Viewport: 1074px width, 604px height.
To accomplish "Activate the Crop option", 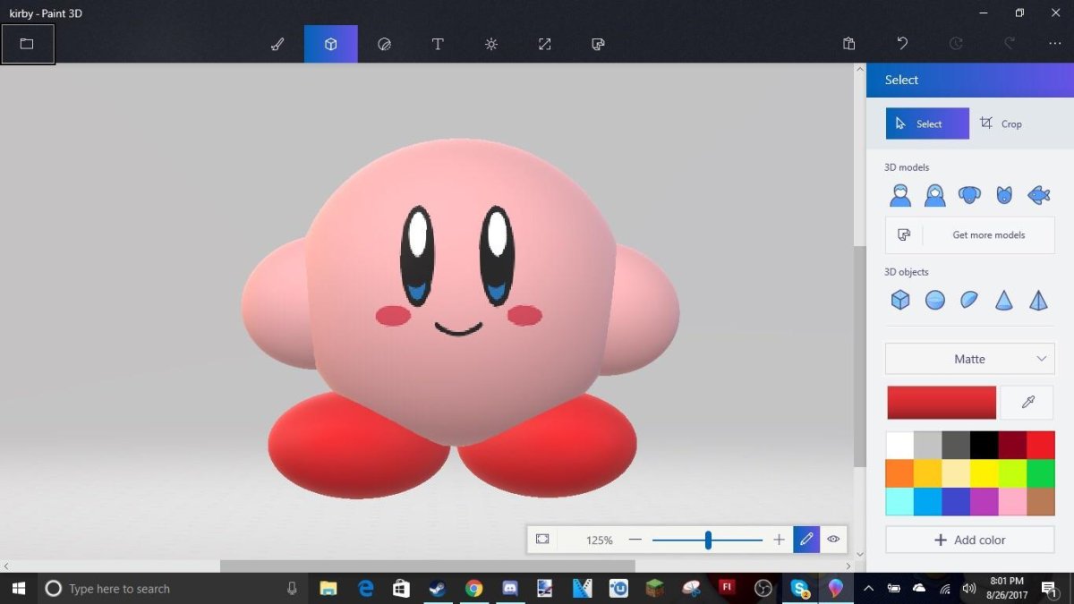I will tap(1001, 123).
